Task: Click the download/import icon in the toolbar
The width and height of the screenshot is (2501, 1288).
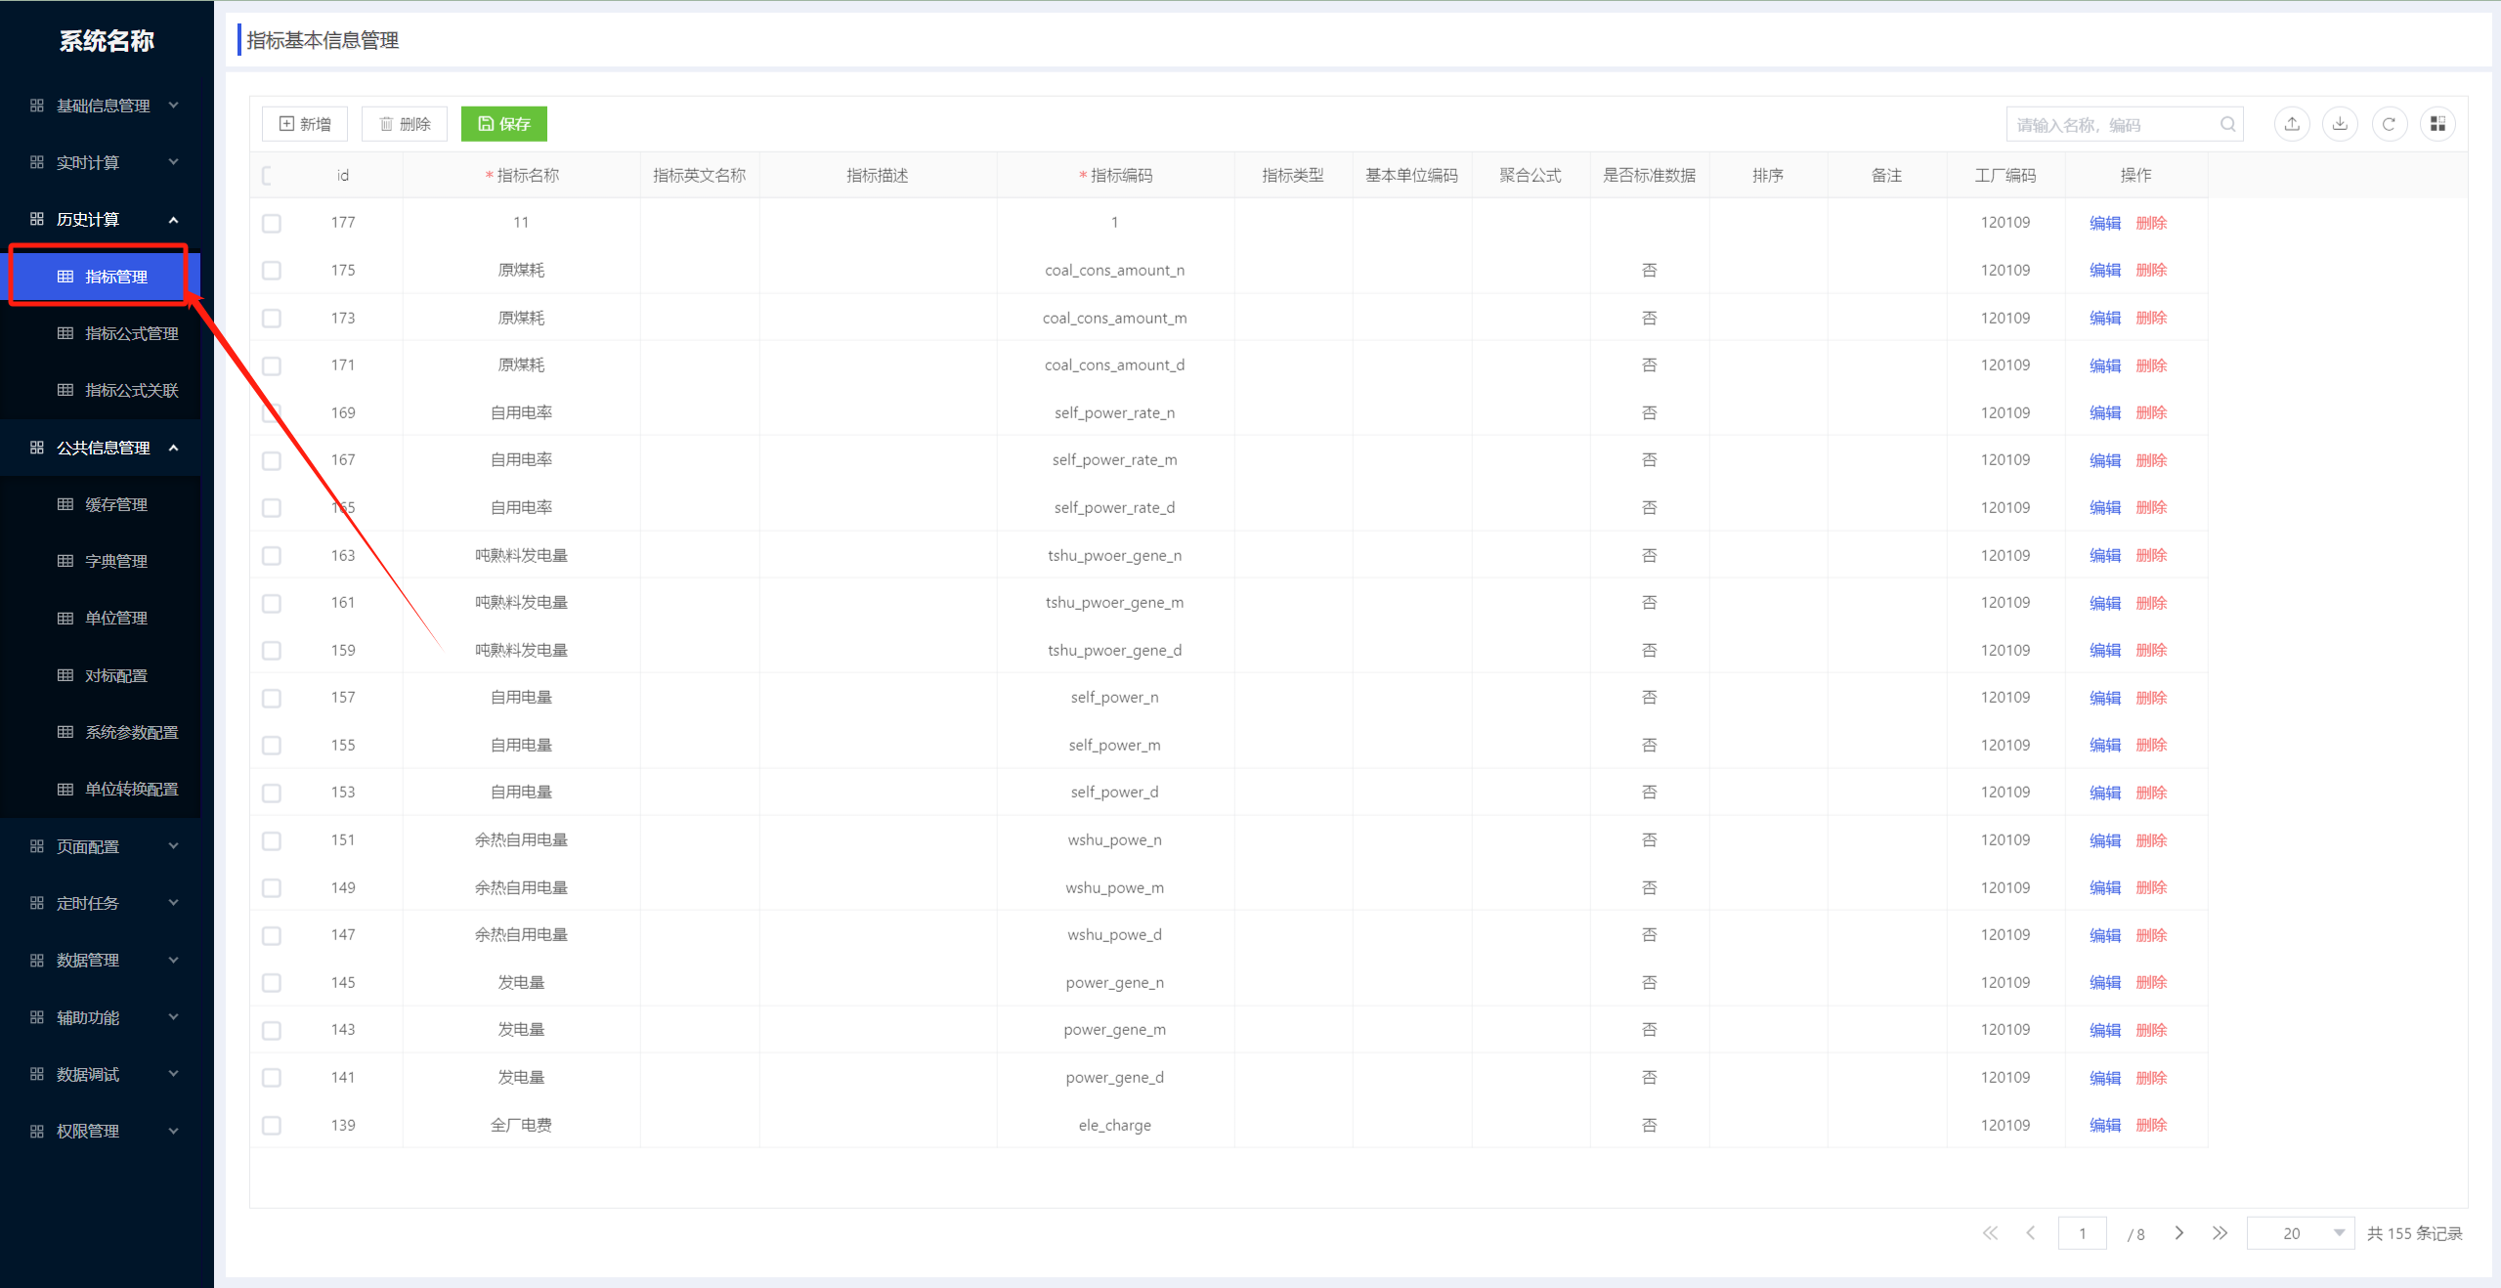Action: (x=2340, y=124)
